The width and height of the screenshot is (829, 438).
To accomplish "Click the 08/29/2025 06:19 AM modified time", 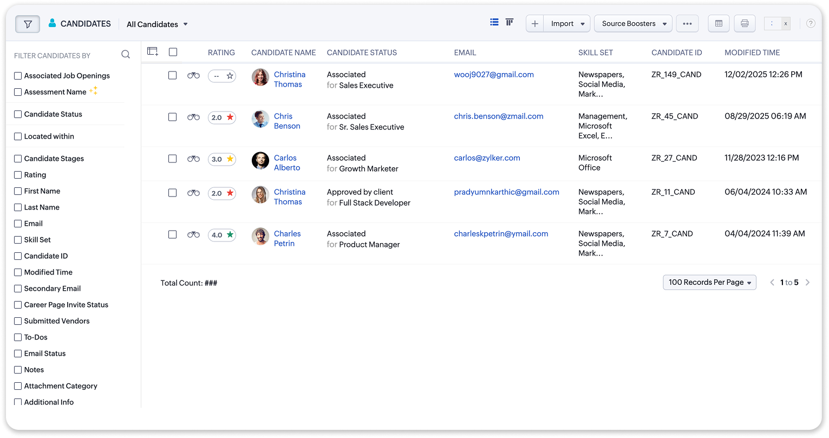I will click(x=765, y=116).
